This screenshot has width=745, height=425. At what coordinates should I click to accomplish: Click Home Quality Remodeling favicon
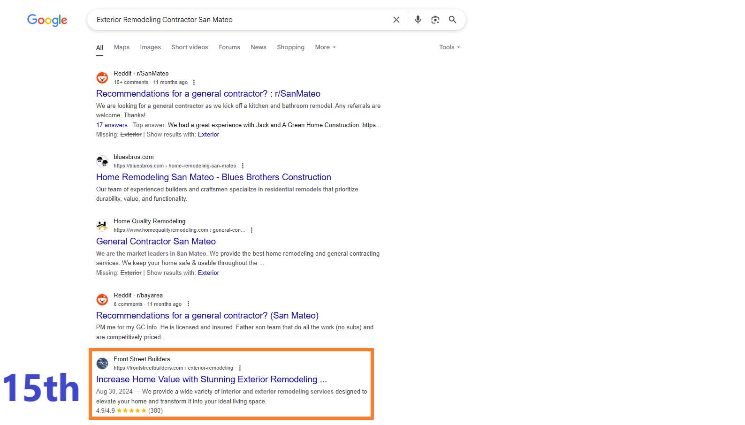point(102,225)
